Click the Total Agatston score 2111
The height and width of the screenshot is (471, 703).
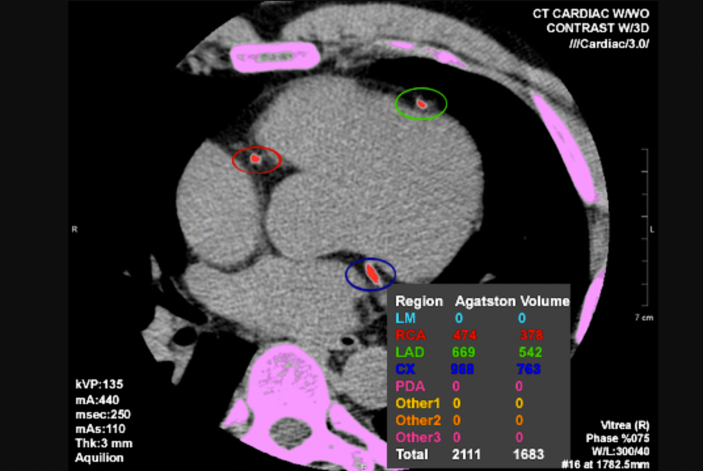point(466,454)
